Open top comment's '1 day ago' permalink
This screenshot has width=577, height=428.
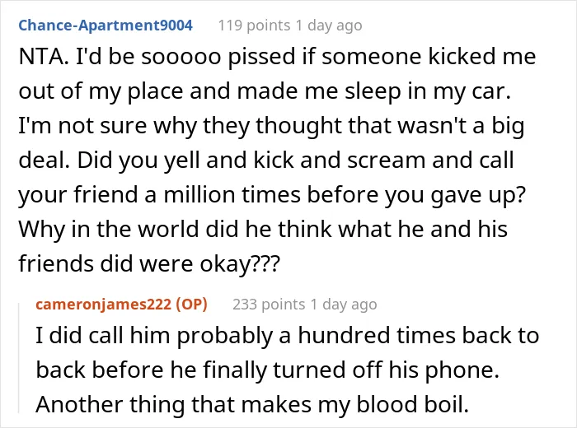tap(329, 26)
